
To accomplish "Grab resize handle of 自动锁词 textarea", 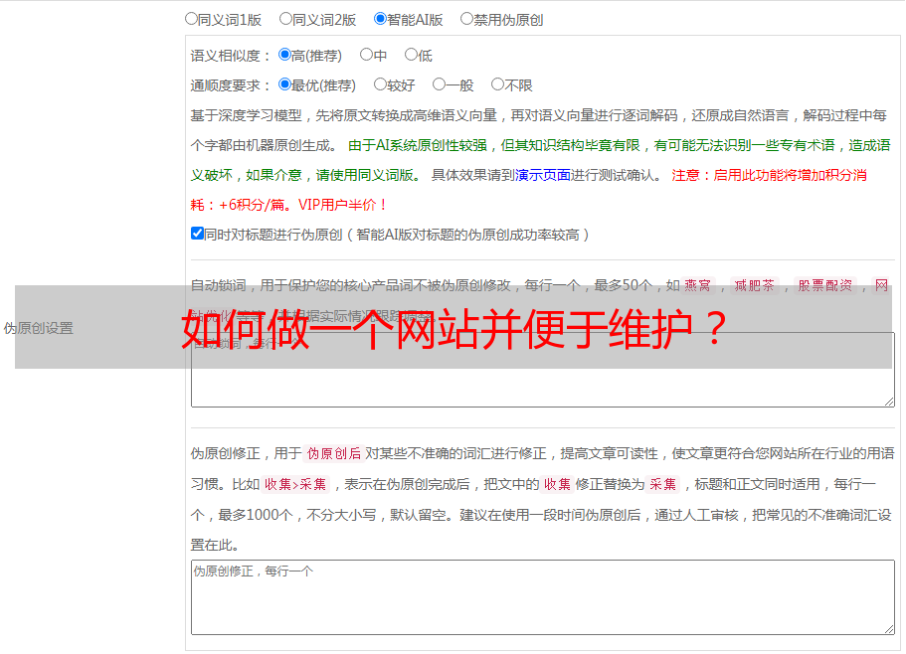I will [889, 402].
